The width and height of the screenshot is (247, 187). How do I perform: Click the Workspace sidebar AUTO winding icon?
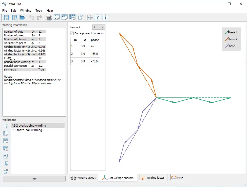click(6, 141)
